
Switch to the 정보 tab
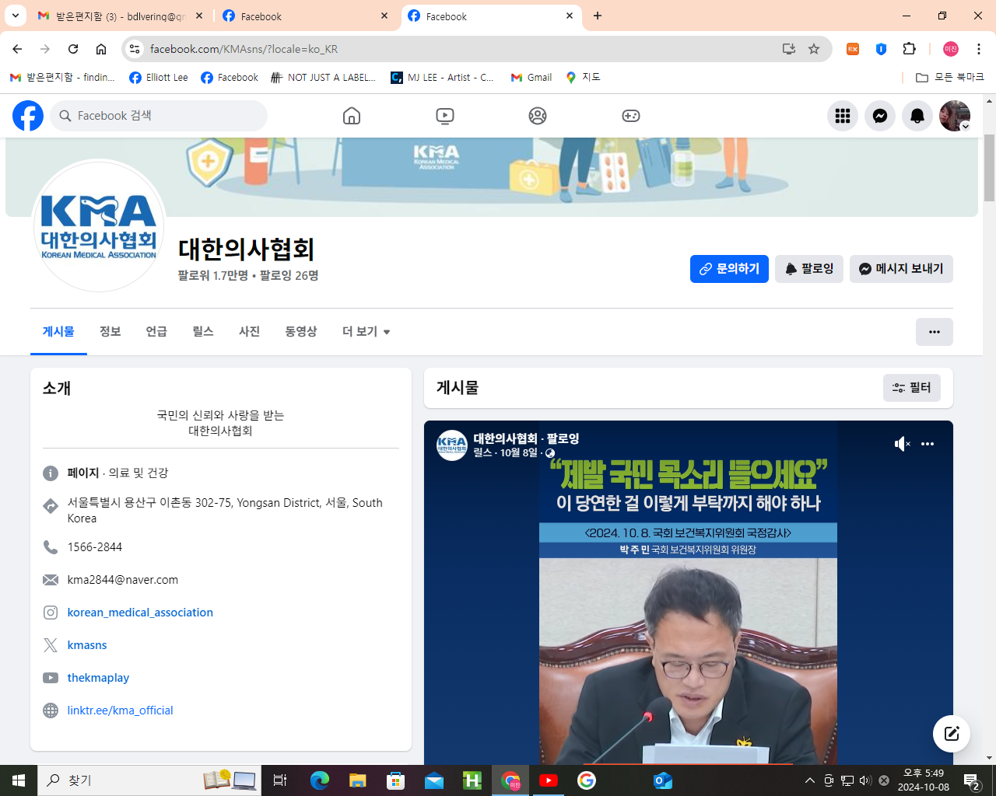pyautogui.click(x=110, y=331)
